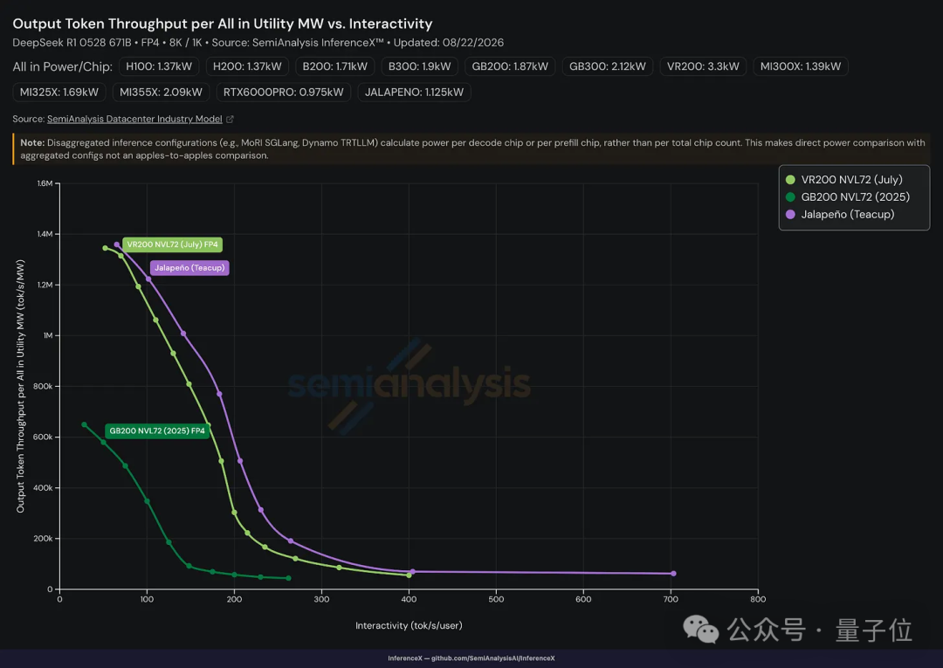Image resolution: width=943 pixels, height=668 pixels.
Task: Click the "Interactivity (tok/s/user)" x-axis title
Action: 409,625
